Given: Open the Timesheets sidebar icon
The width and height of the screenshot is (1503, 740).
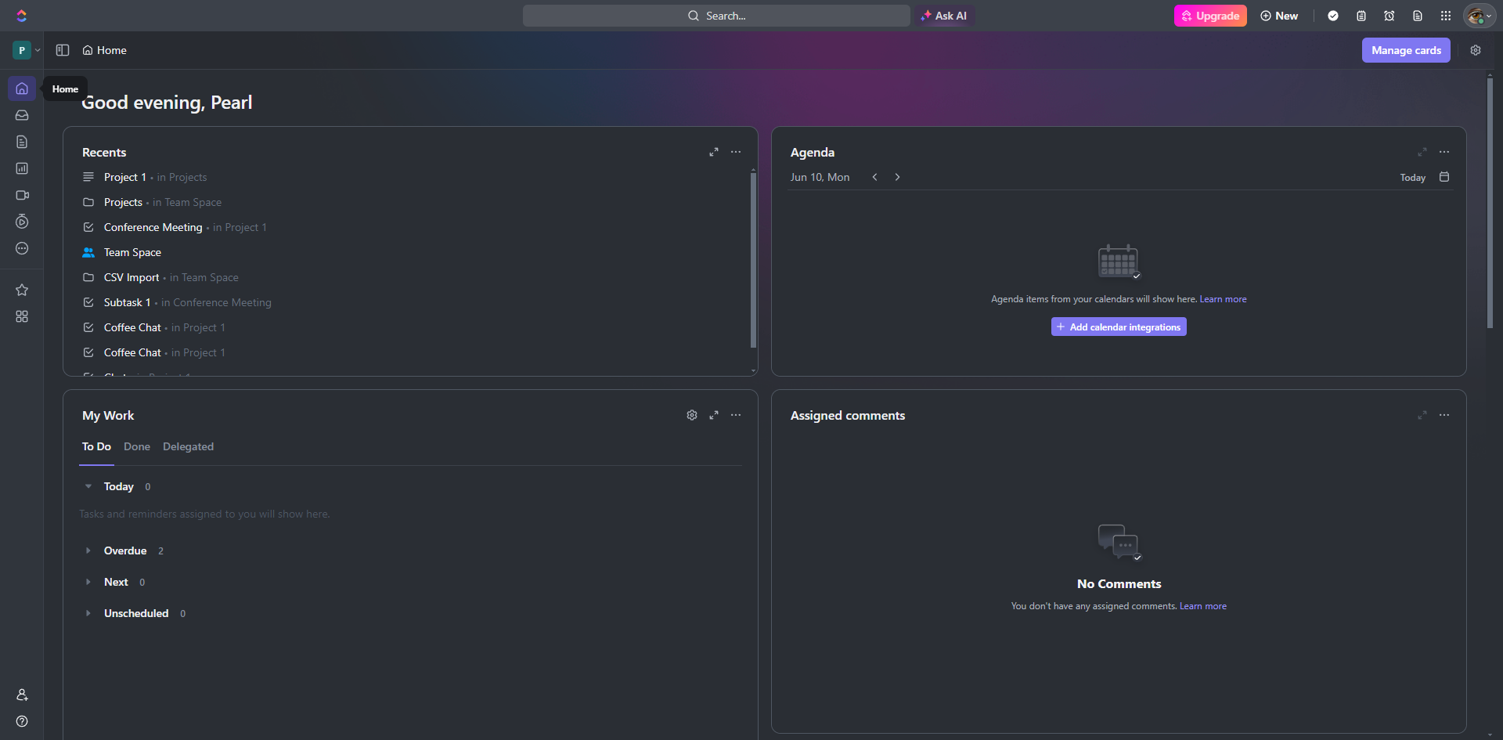Looking at the screenshot, I should [x=22, y=222].
